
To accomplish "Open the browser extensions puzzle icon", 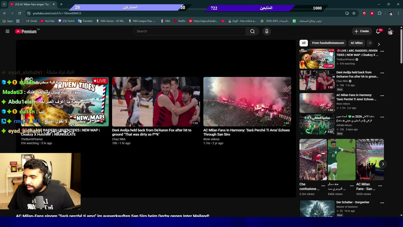I will pyautogui.click(x=379, y=13).
